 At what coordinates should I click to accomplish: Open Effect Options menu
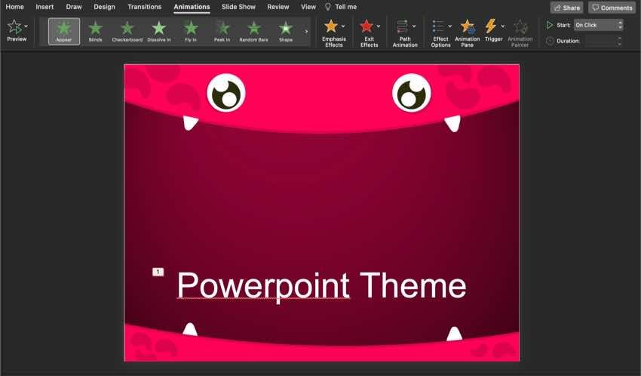440,32
